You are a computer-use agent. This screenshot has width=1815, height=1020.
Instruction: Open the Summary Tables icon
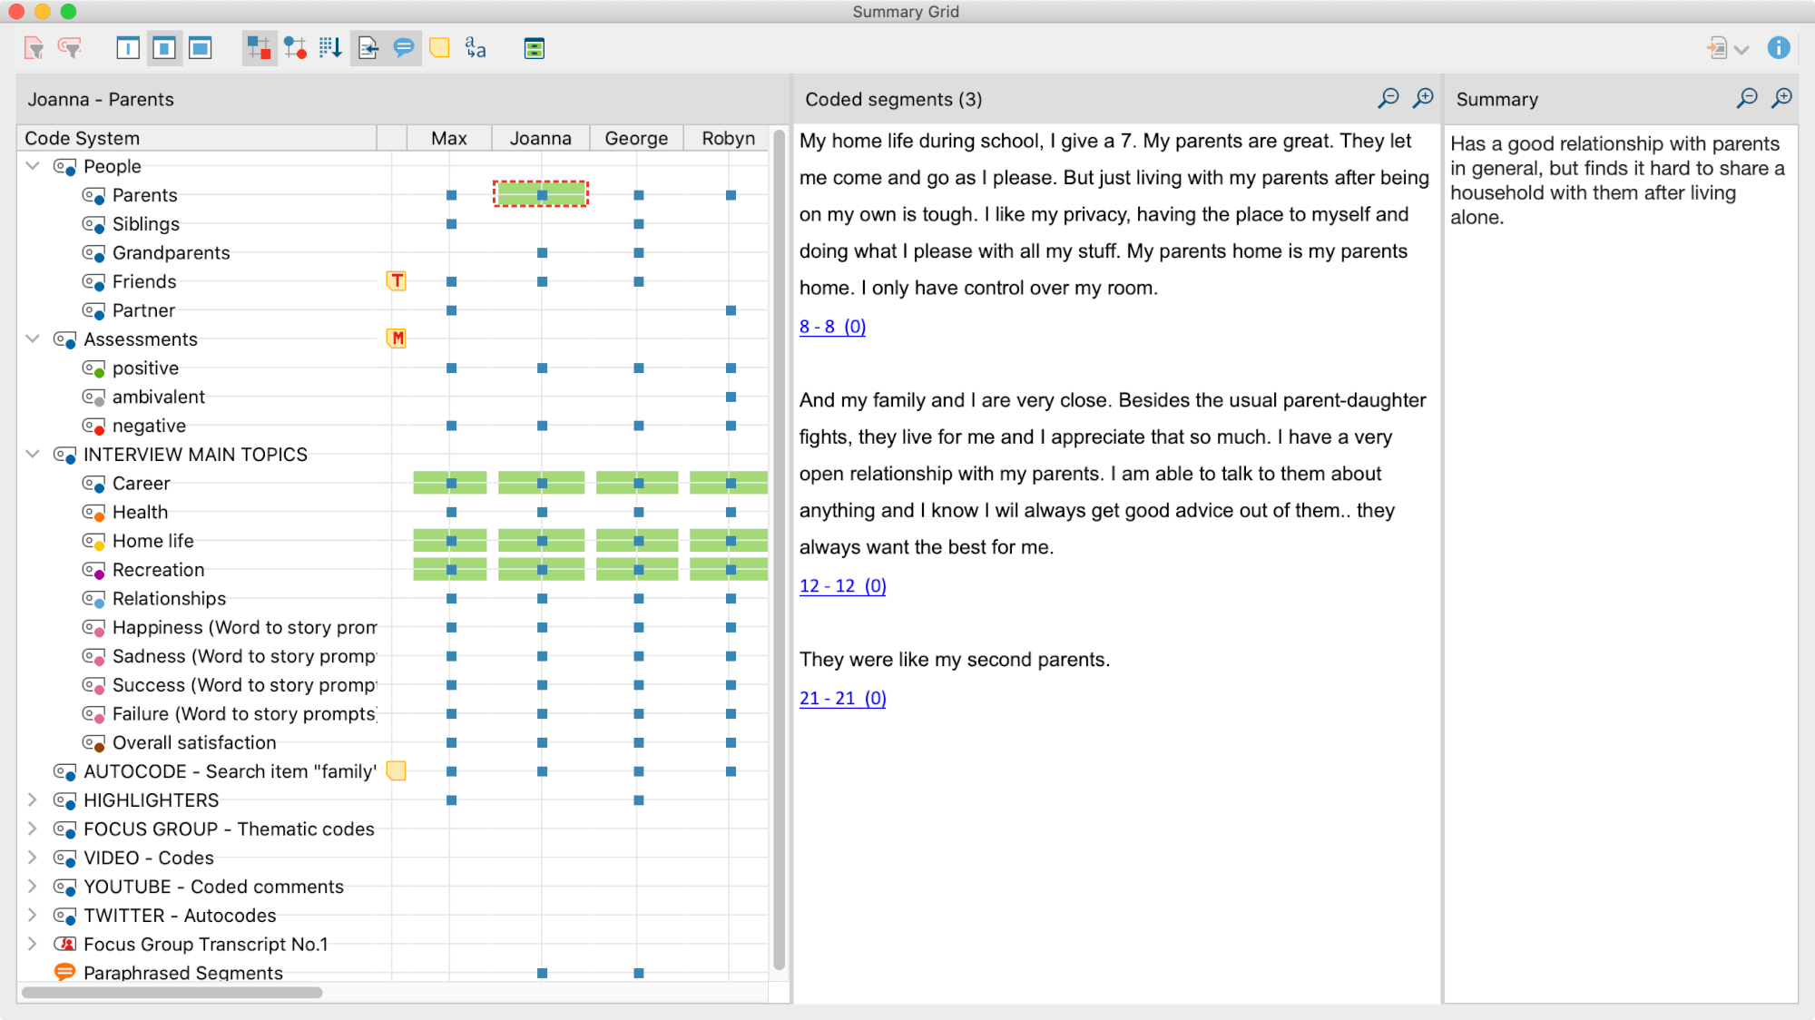535,48
